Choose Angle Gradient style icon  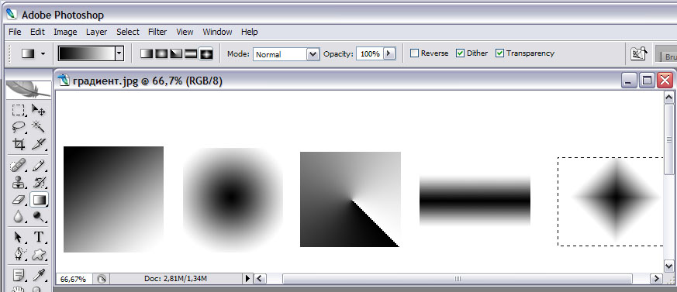click(x=176, y=54)
